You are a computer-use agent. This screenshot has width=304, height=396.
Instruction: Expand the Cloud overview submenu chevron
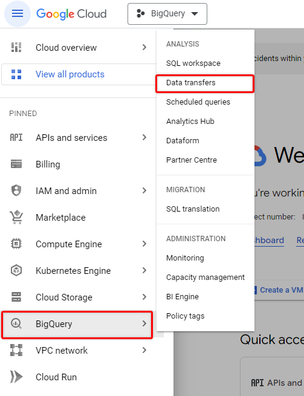pyautogui.click(x=144, y=47)
